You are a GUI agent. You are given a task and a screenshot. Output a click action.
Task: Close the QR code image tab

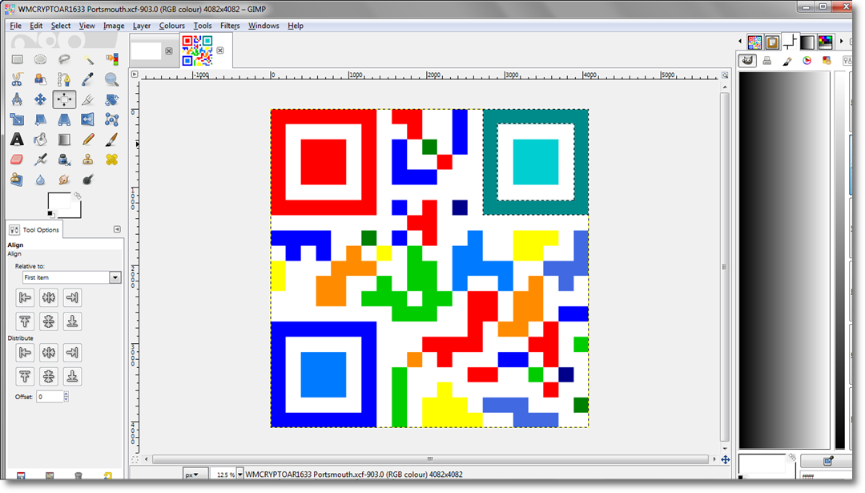pos(220,51)
